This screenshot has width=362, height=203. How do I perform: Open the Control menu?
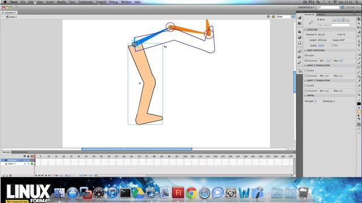(101, 2)
